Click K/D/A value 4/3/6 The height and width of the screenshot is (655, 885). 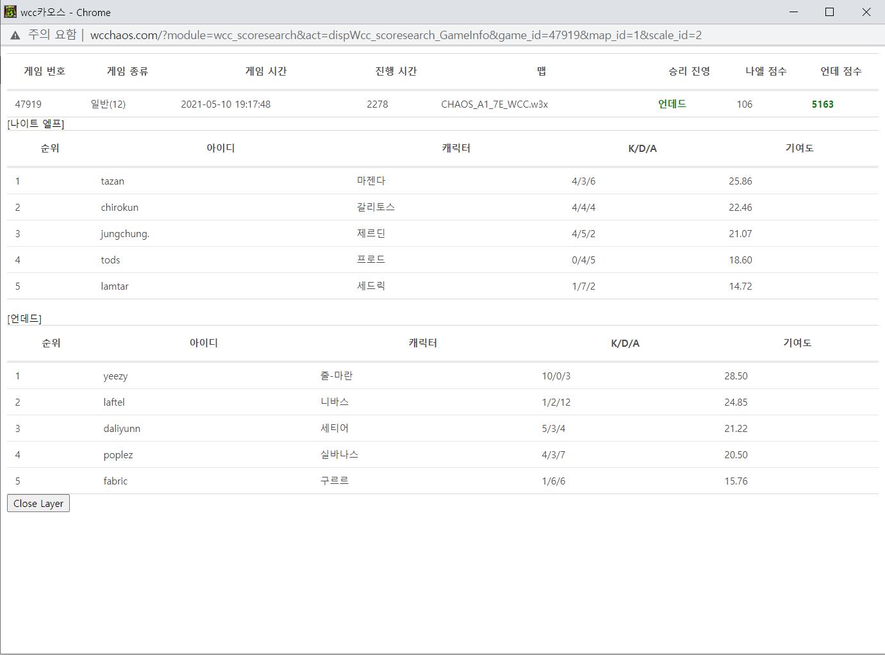click(x=584, y=181)
